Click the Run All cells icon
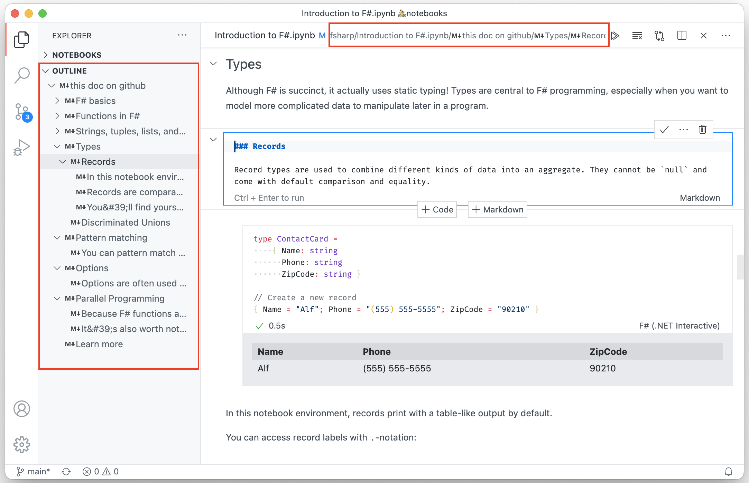The height and width of the screenshot is (483, 749). 615,36
